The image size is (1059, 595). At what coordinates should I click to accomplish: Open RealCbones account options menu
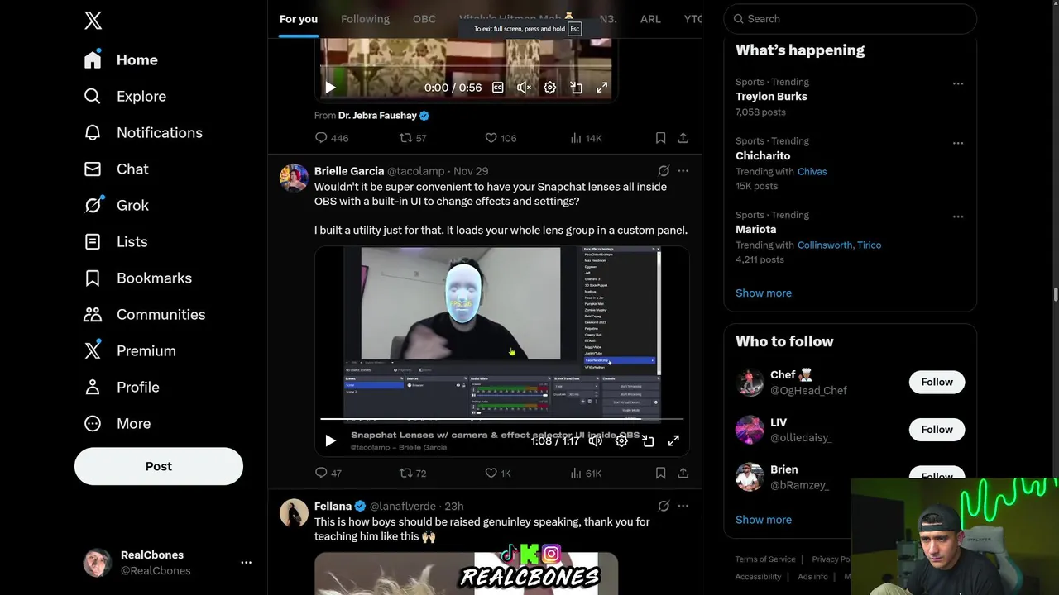(246, 562)
